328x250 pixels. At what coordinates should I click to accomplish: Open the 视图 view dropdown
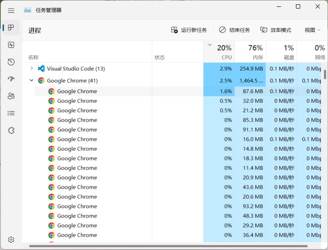click(312, 30)
